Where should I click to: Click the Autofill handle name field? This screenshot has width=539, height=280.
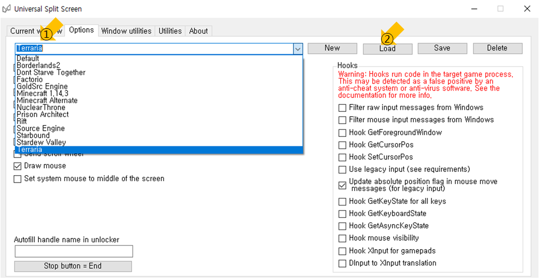click(x=73, y=251)
